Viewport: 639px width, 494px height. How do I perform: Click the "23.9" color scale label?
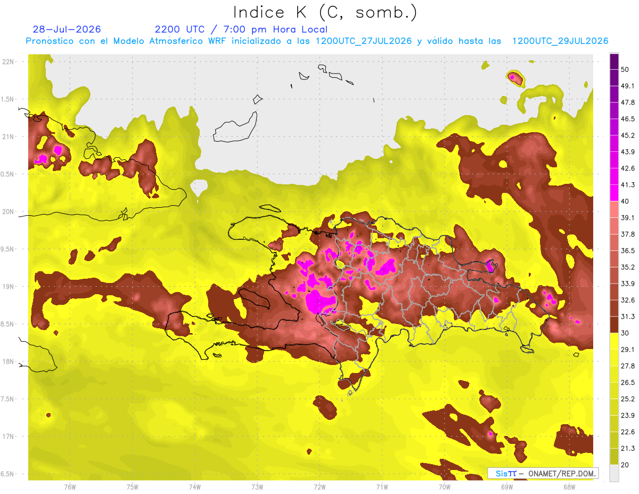tap(628, 415)
